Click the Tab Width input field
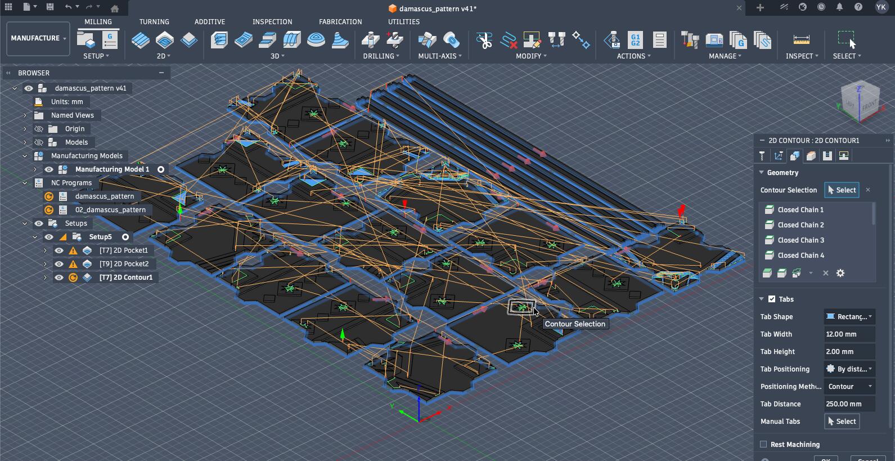 [849, 334]
